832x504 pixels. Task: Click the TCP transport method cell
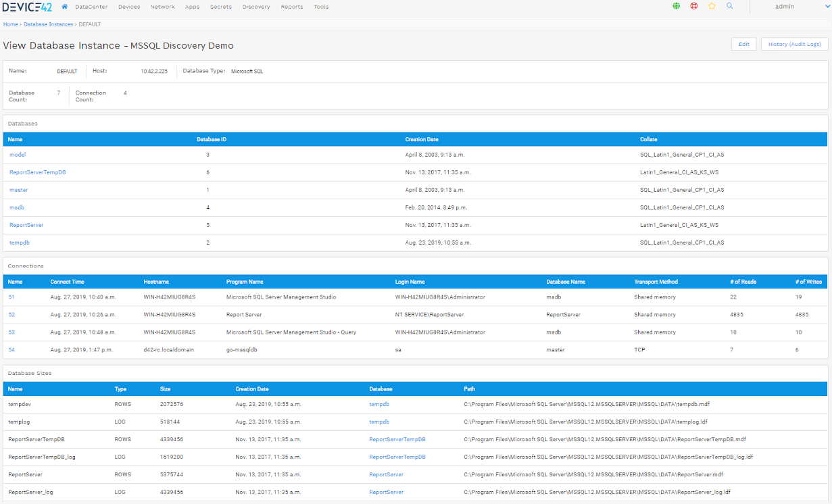point(639,349)
